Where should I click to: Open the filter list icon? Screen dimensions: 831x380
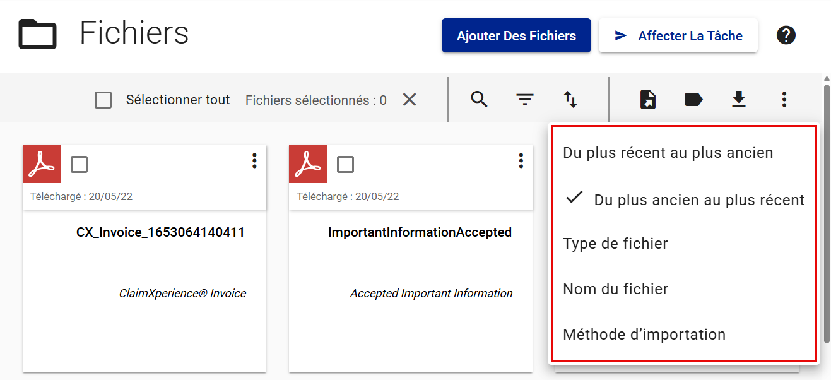525,99
